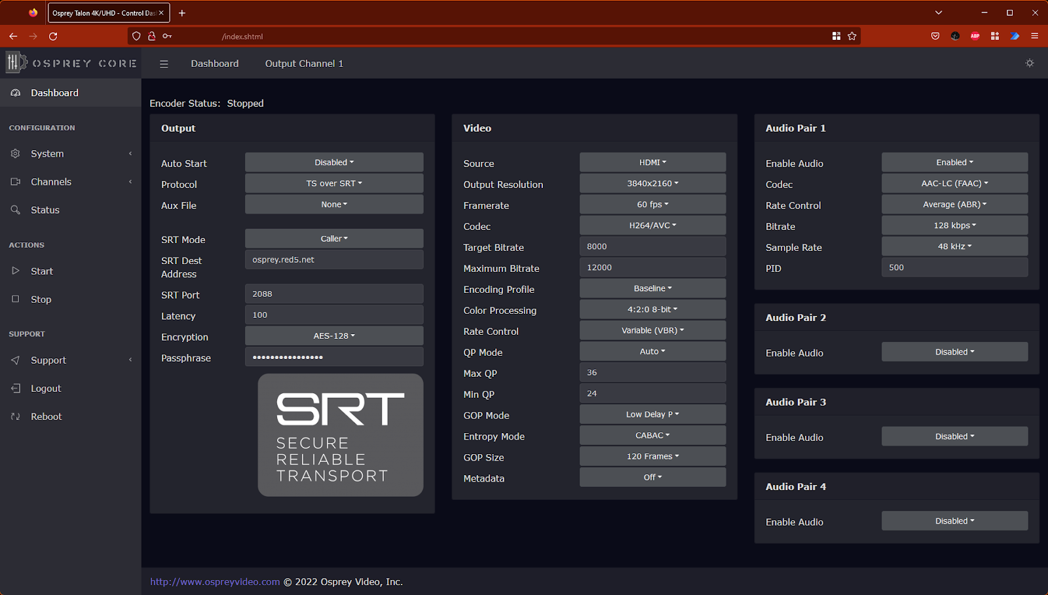Click the Target Bitrate field showing 8000
Viewport: 1048px width, 595px height.
pos(652,246)
